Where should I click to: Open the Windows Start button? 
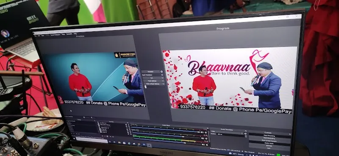74,139
